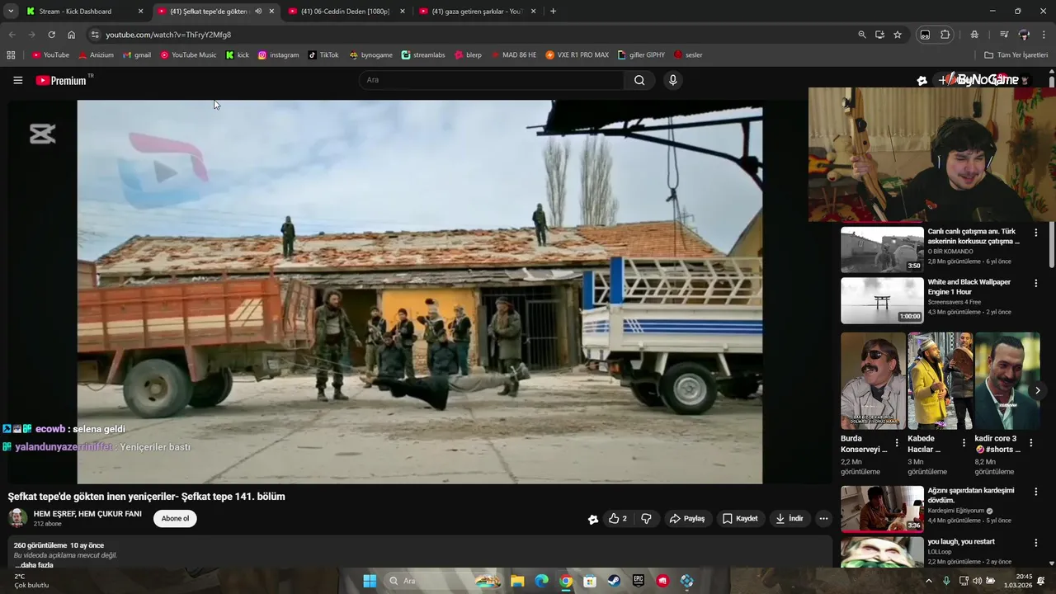Save video with Kaydet button

740,519
